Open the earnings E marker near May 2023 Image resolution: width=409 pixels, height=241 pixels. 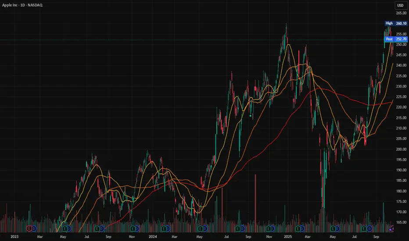point(65,229)
